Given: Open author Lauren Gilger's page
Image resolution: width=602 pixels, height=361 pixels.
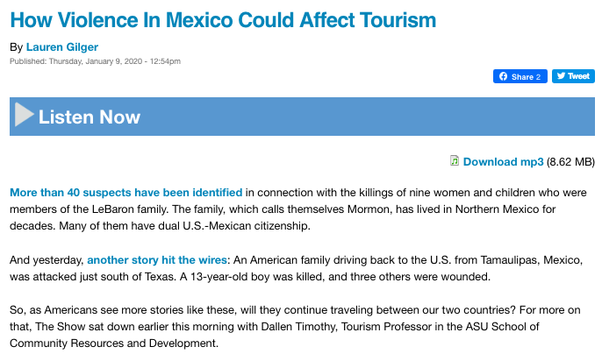Looking at the screenshot, I should tap(62, 47).
